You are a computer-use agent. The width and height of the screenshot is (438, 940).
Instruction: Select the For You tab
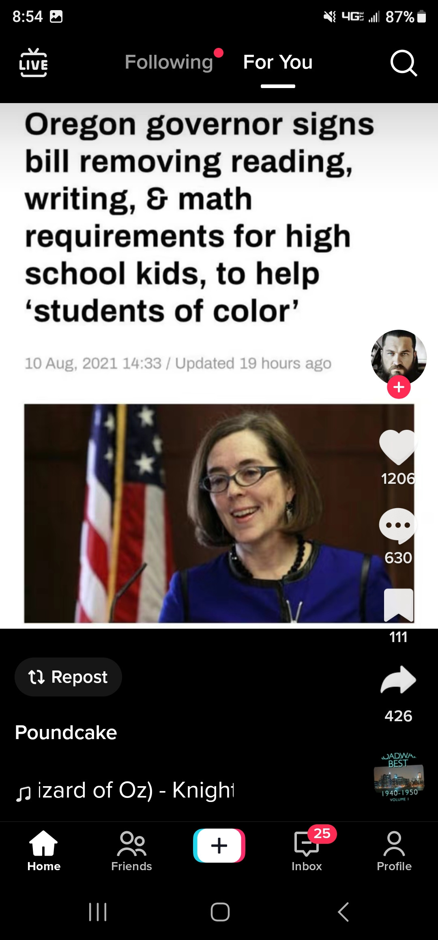pos(278,62)
